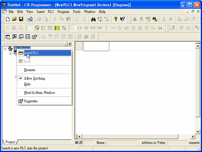Viewport: 202px width, 152px height.
Task: Select the New Horizontal line tool
Action: coord(113,28)
